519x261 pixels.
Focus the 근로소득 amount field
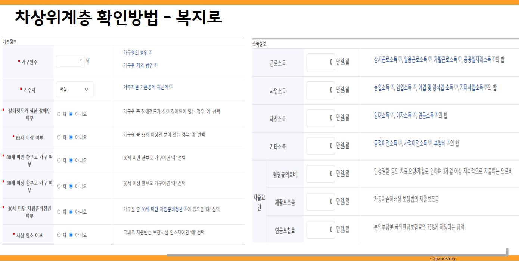pyautogui.click(x=320, y=62)
